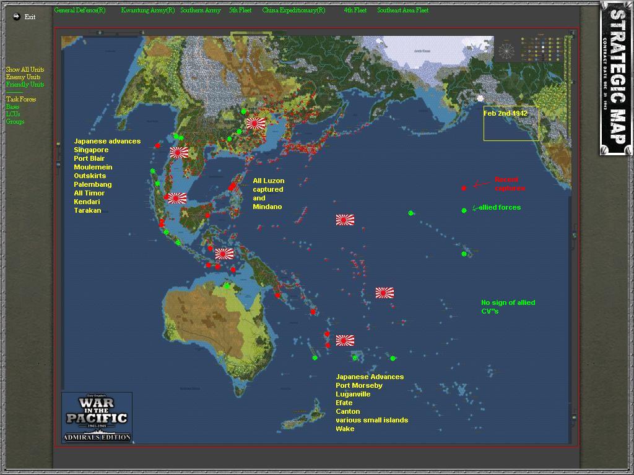Toggle Groups display filter
Image resolution: width=634 pixels, height=475 pixels.
pos(15,122)
